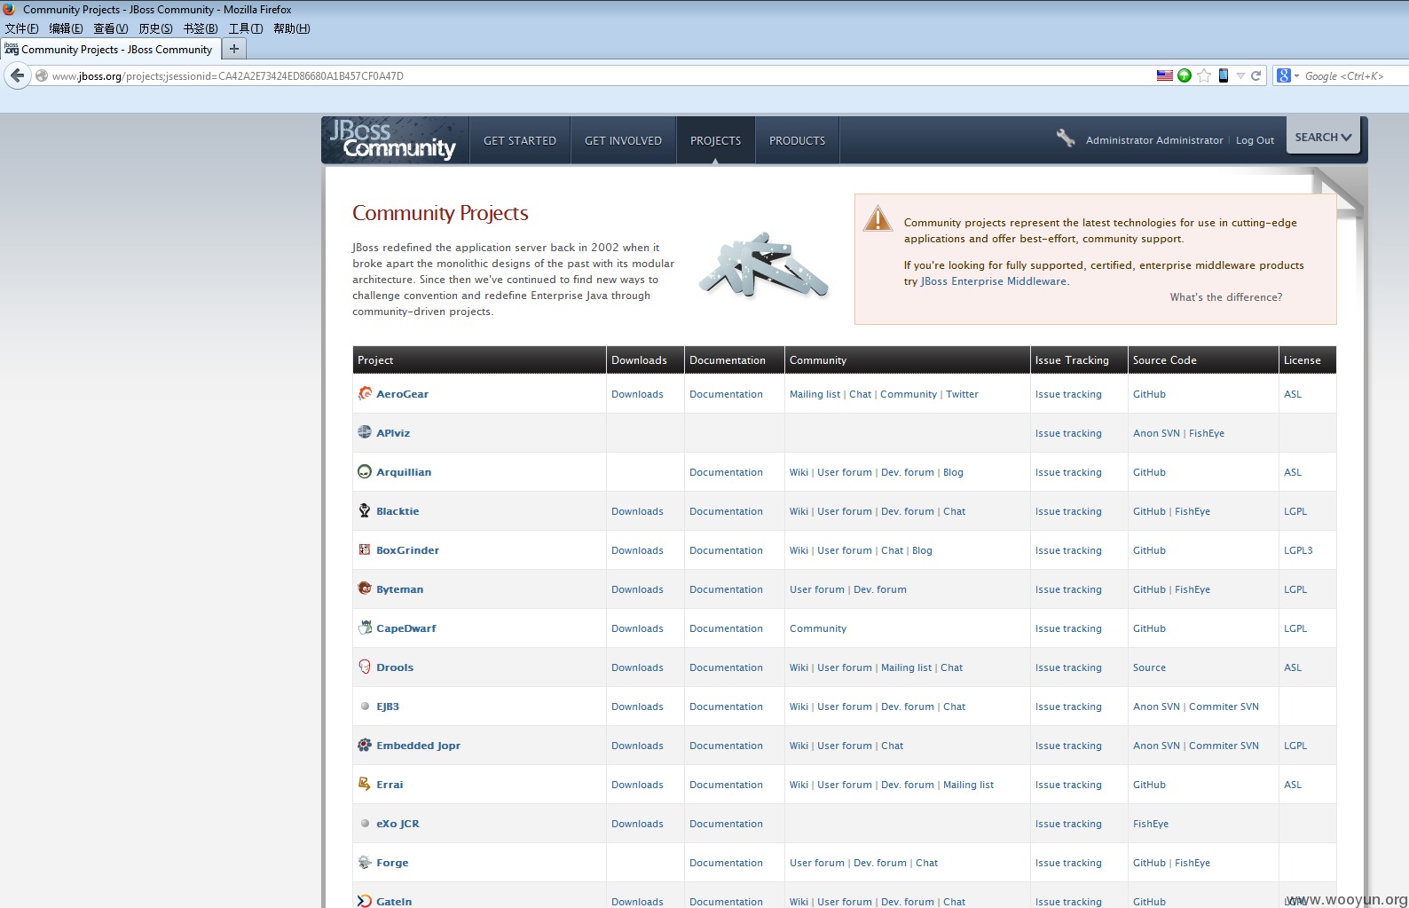The image size is (1409, 908).
Task: Open the 历史 menu
Action: pyautogui.click(x=155, y=28)
